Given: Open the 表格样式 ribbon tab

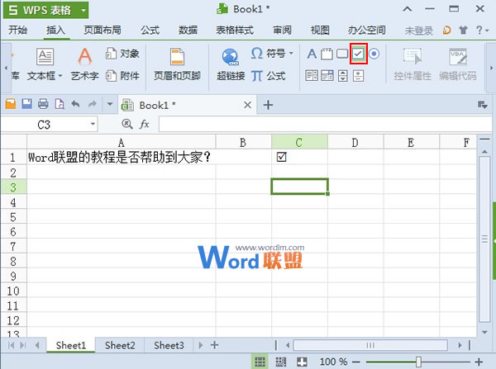Looking at the screenshot, I should (x=235, y=31).
